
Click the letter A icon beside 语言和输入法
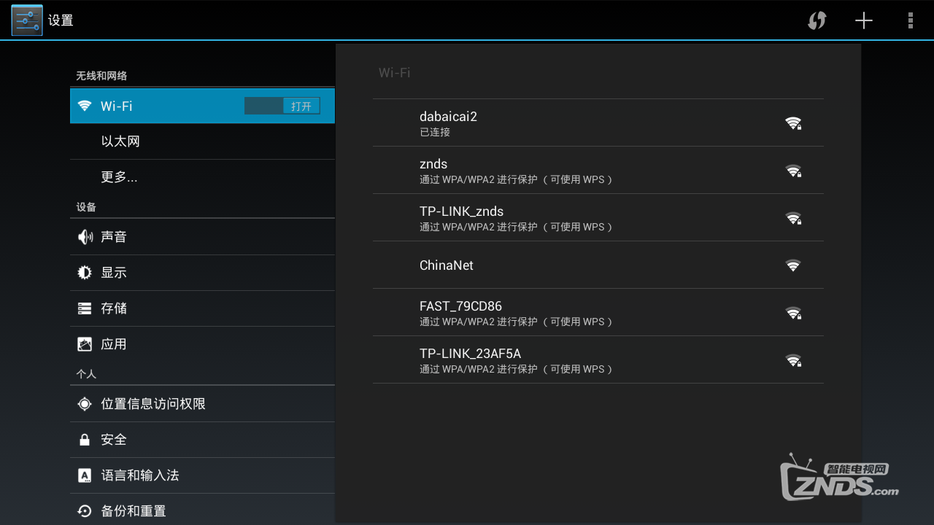[x=85, y=475]
